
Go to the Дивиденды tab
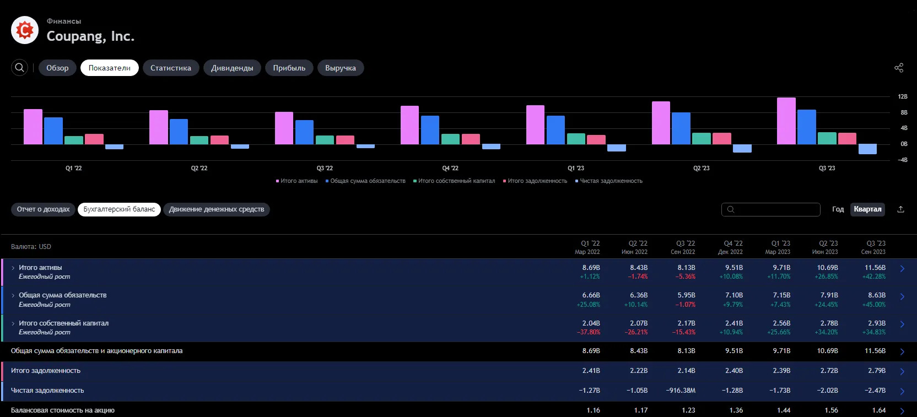click(232, 68)
